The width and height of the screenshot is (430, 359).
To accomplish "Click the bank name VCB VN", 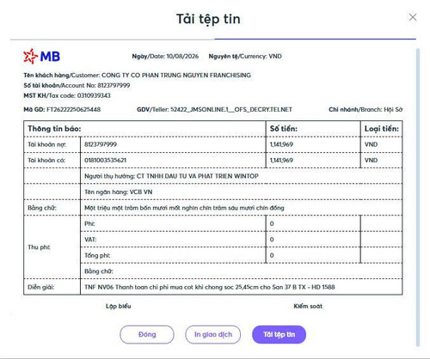I will point(141,192).
